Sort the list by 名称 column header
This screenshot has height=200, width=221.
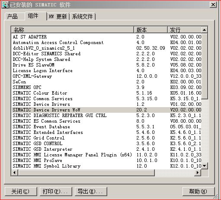point(73,30)
